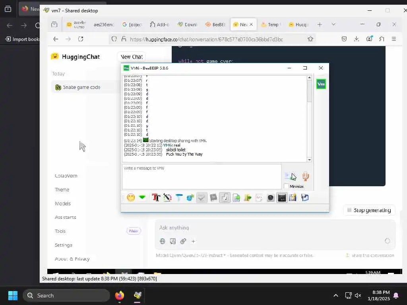Switch to the aes256enc browser tab

click(x=104, y=24)
